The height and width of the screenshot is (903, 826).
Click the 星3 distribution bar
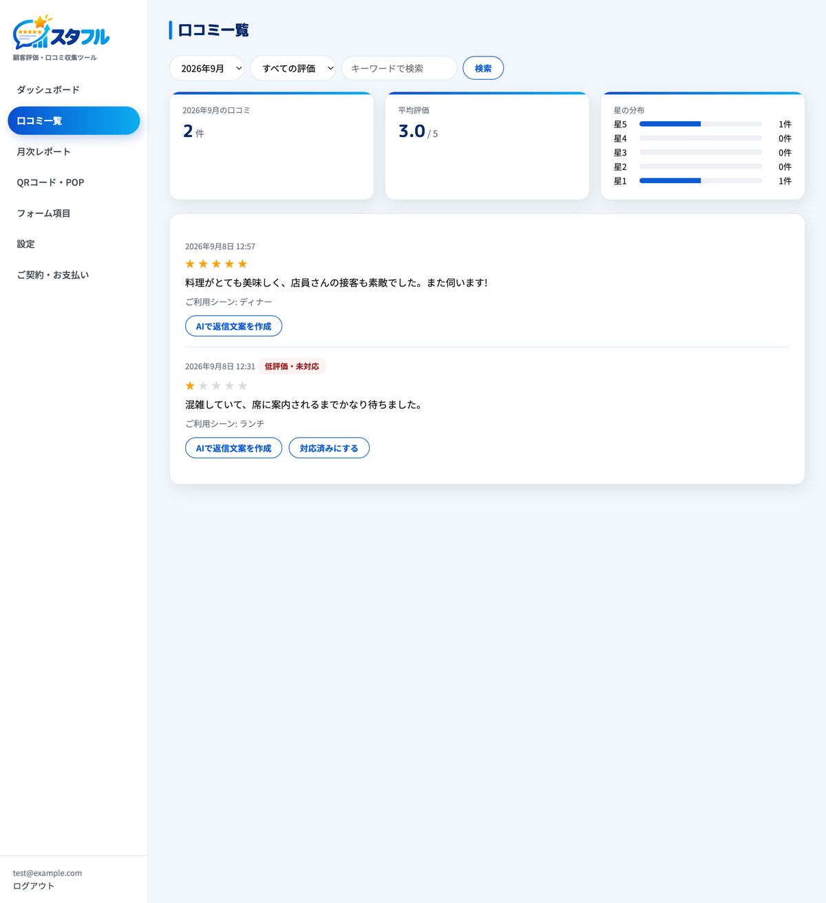701,152
